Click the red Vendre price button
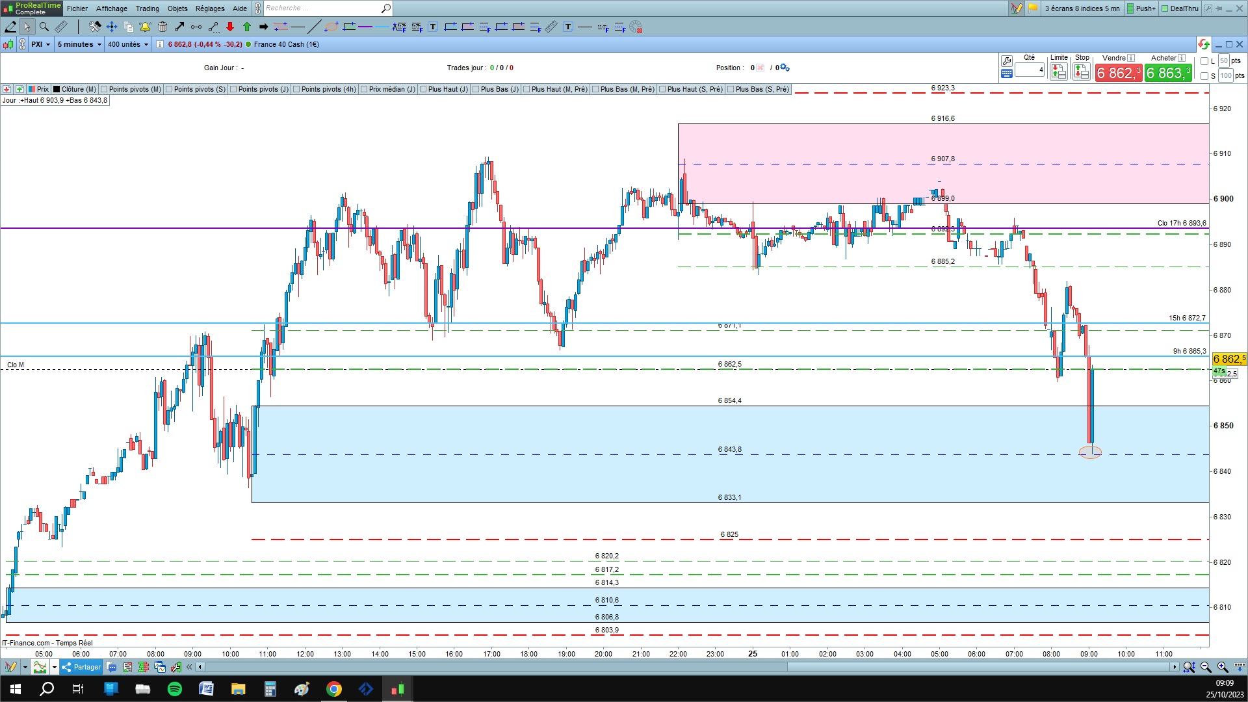Image resolution: width=1248 pixels, height=702 pixels. (1118, 73)
